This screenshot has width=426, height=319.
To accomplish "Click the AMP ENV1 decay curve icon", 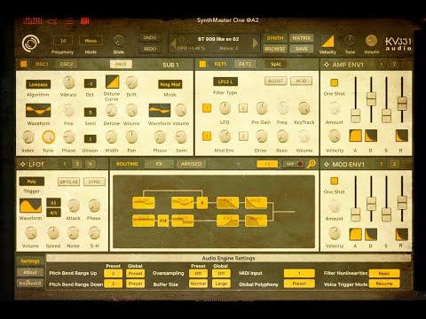I will click(371, 136).
